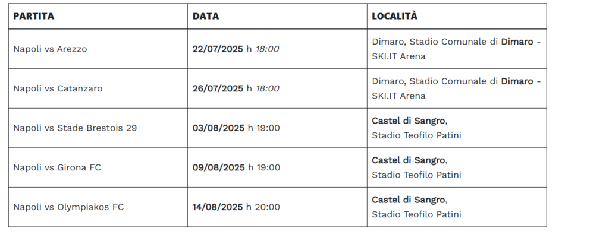The width and height of the screenshot is (609, 250).
Task: Select the Napoli vs Girona FC cell
Action: (x=98, y=167)
